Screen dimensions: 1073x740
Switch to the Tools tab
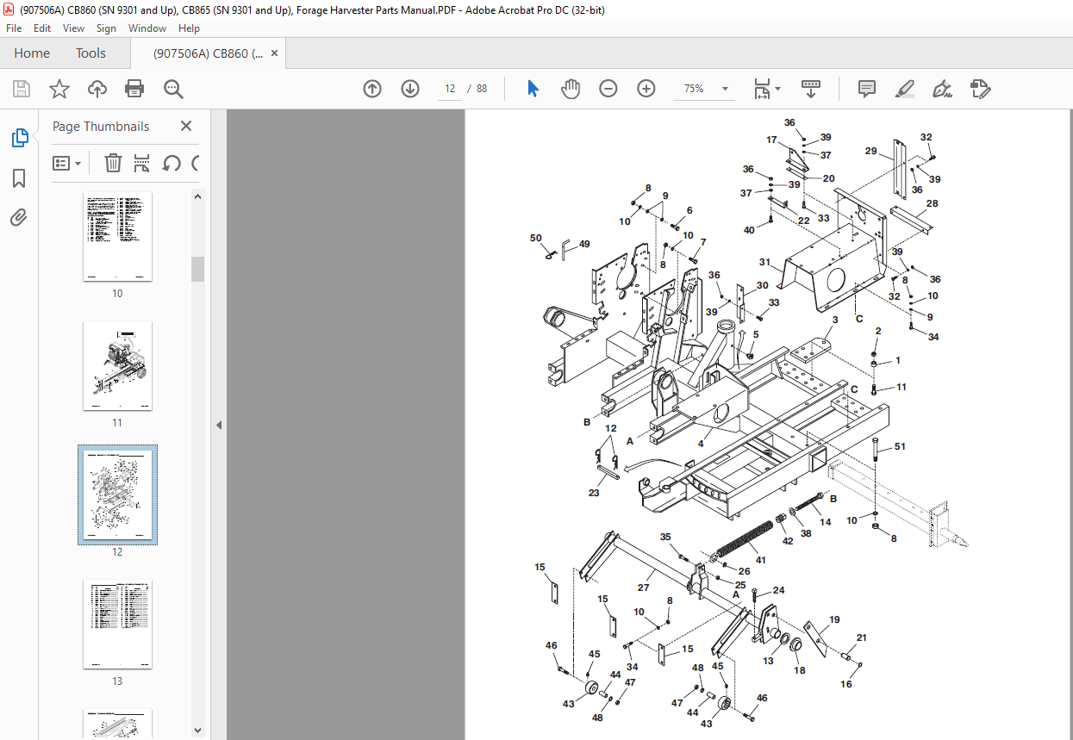pyautogui.click(x=90, y=53)
